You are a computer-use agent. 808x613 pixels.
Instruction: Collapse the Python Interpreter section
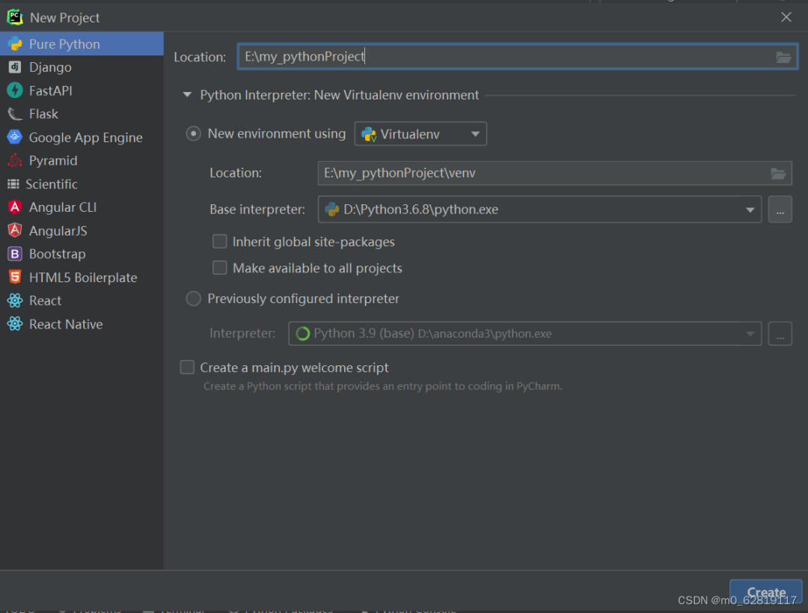pyautogui.click(x=187, y=95)
